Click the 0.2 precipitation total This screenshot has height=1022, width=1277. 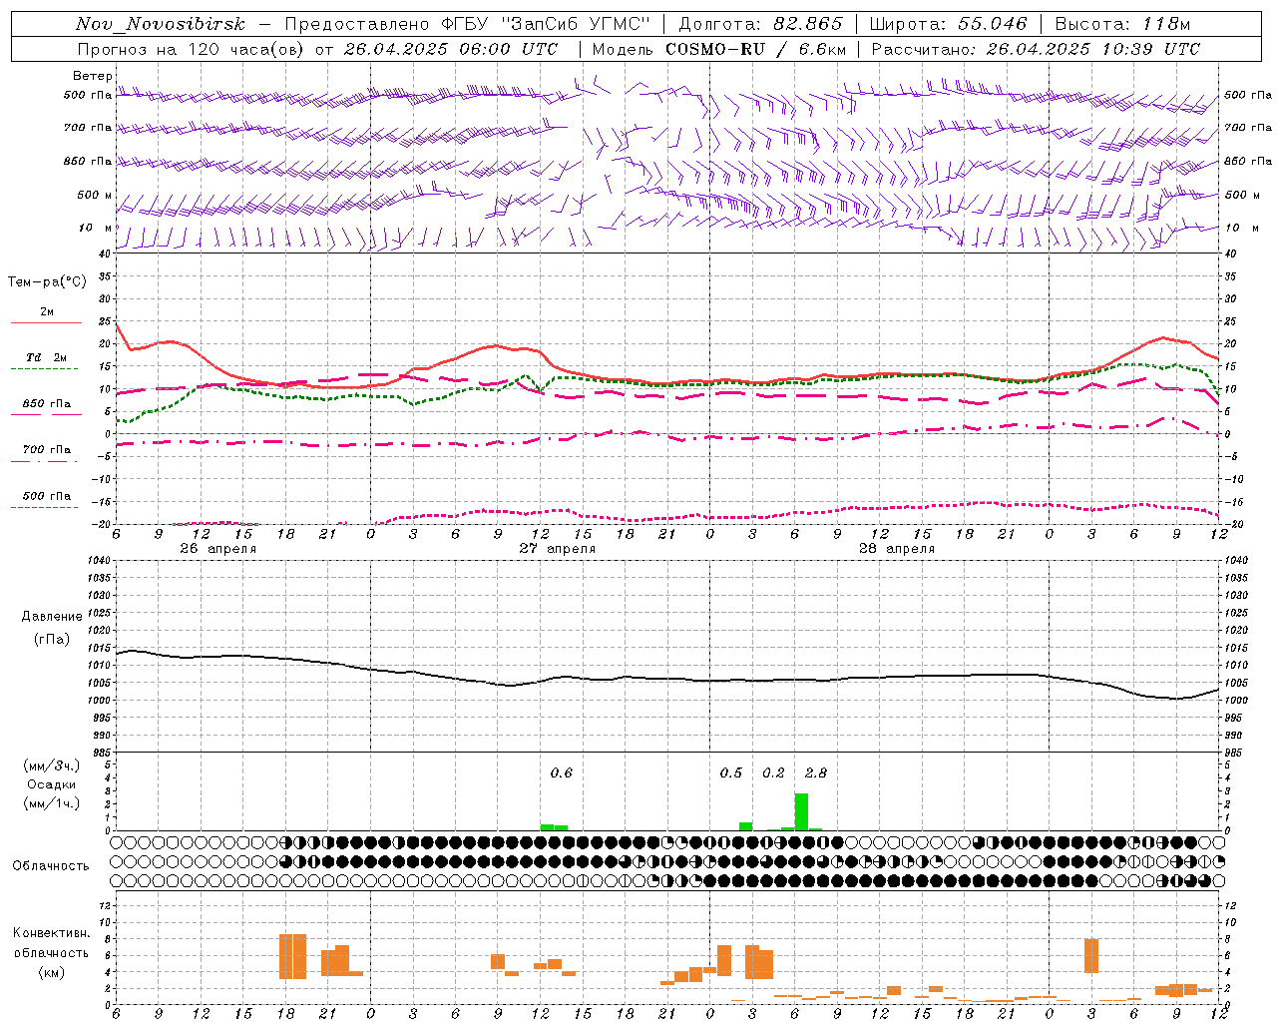click(x=773, y=773)
